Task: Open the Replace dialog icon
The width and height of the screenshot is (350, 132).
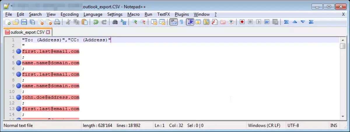Action: click(x=123, y=22)
